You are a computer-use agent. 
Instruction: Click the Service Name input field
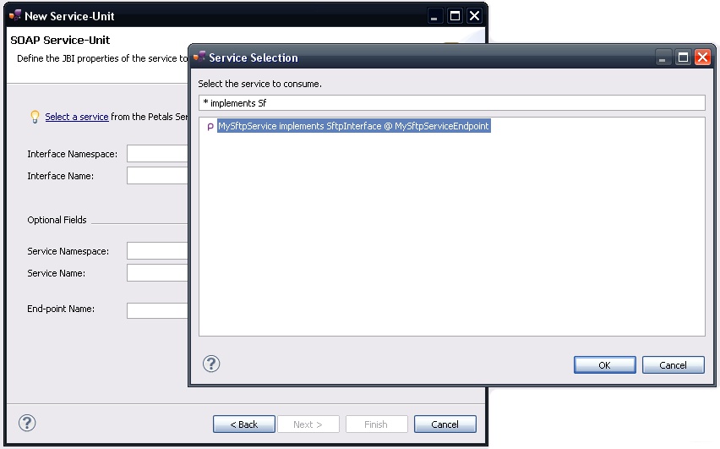[x=157, y=273]
